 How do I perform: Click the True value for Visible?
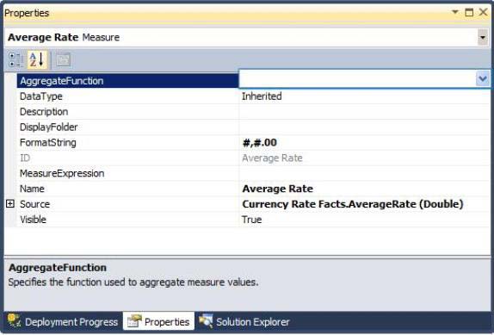[x=251, y=220]
